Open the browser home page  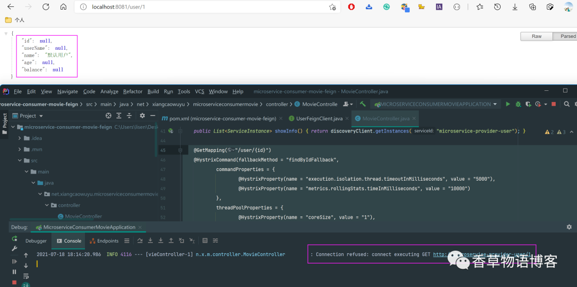click(x=63, y=6)
